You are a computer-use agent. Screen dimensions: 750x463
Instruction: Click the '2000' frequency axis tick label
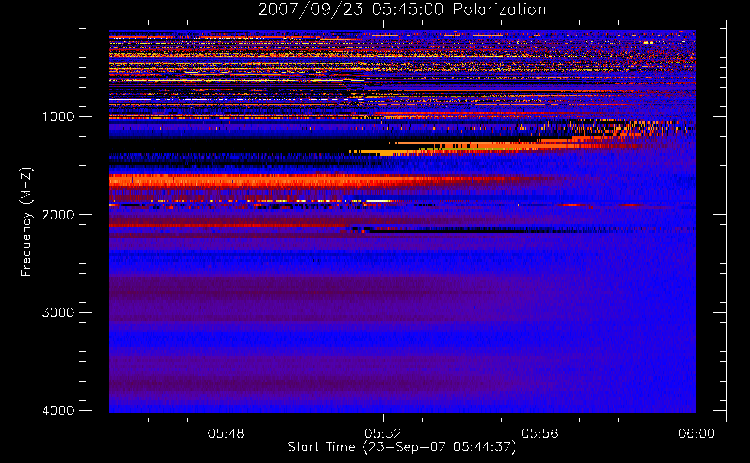(x=58, y=215)
